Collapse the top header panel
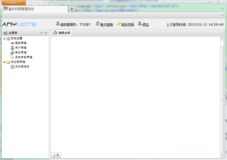The width and height of the screenshot is (227, 160). (223, 15)
